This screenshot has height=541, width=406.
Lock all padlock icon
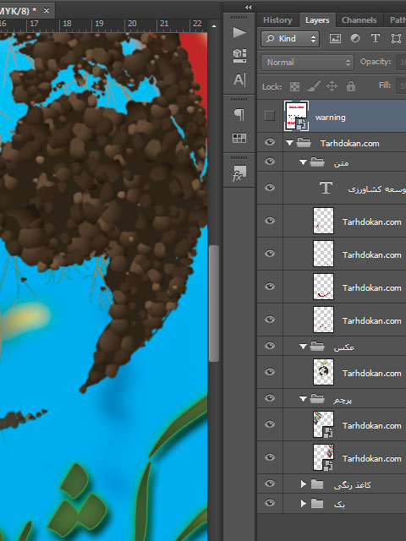point(351,86)
